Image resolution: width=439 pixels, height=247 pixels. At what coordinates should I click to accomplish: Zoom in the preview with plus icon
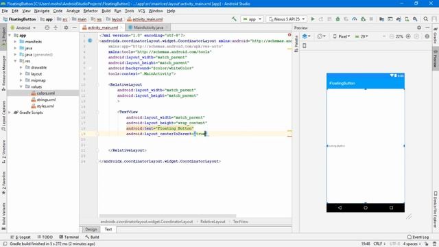click(408, 36)
